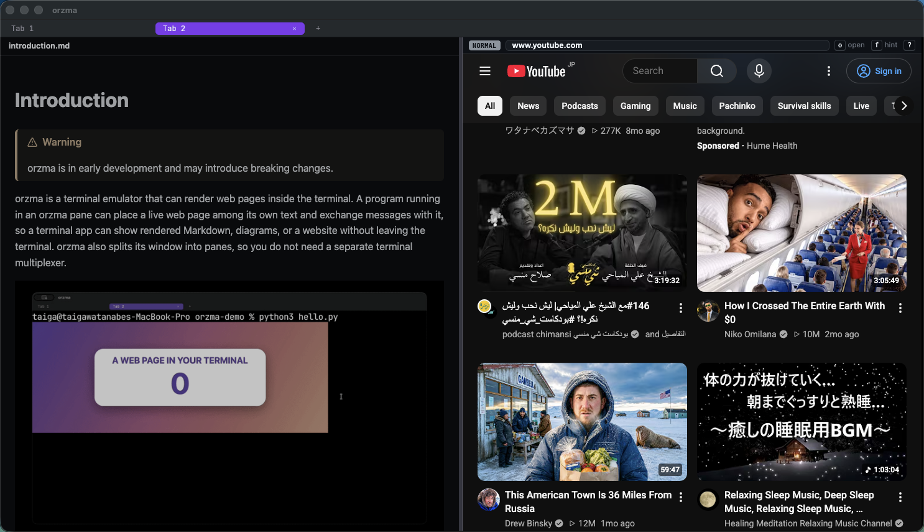Click the www.youtube.com address bar
The width and height of the screenshot is (924, 532).
point(667,45)
